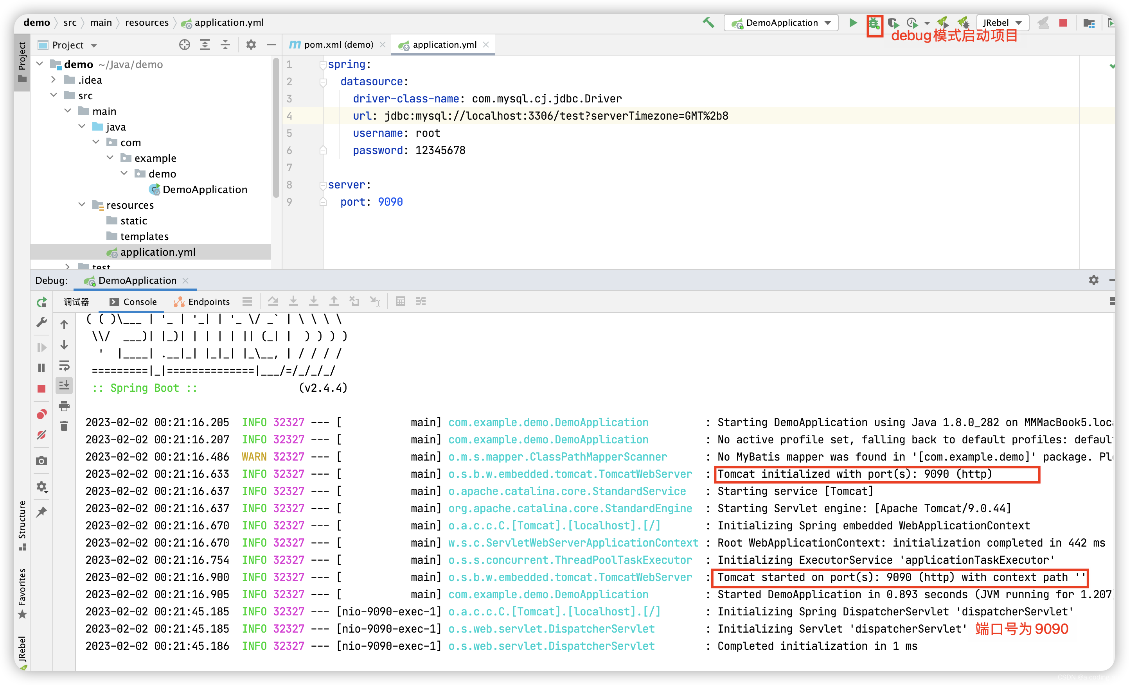Open the Structure tool window button

[22, 525]
